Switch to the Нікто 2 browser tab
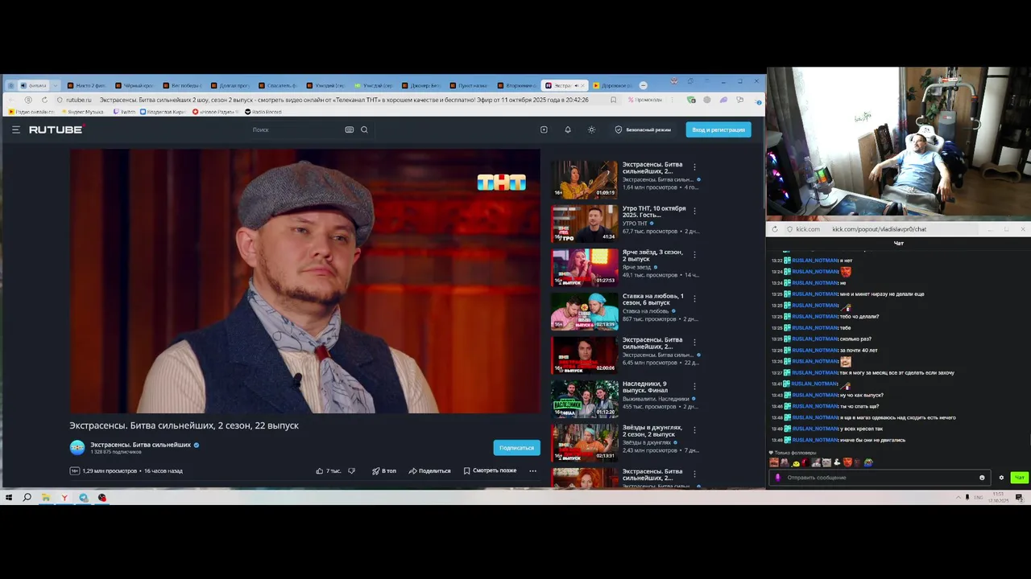The image size is (1031, 579). [87, 85]
